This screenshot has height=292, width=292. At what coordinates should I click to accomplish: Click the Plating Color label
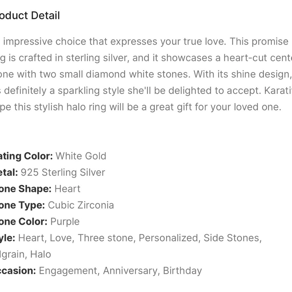27,156
